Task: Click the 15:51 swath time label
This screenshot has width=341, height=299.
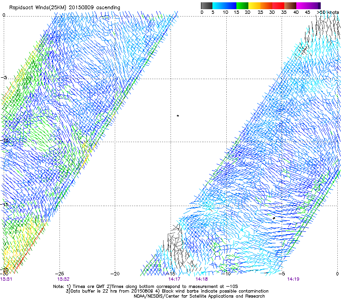Action: pyautogui.click(x=6, y=279)
